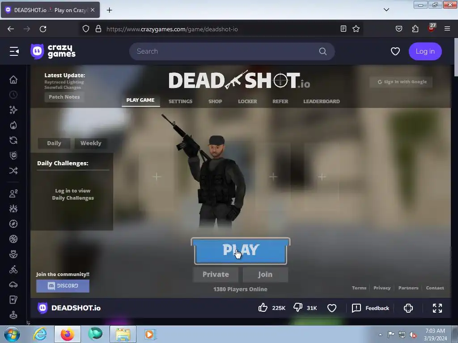Reload the page in Firefox
Screen dimensions: 458x343
43,29
